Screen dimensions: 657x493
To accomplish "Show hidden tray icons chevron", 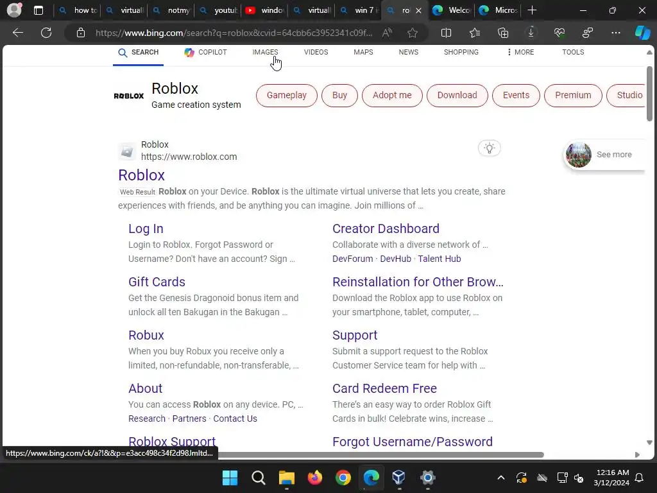I will 500,478.
